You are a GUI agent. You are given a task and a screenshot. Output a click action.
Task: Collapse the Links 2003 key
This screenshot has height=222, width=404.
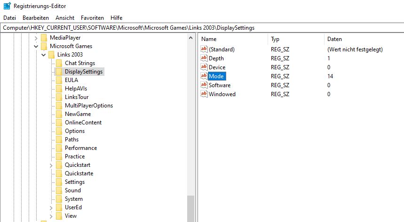pyautogui.click(x=44, y=55)
